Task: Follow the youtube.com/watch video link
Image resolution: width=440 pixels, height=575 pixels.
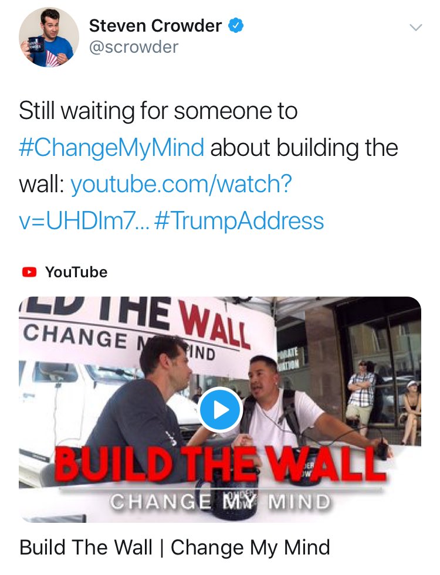Action: coord(155,202)
